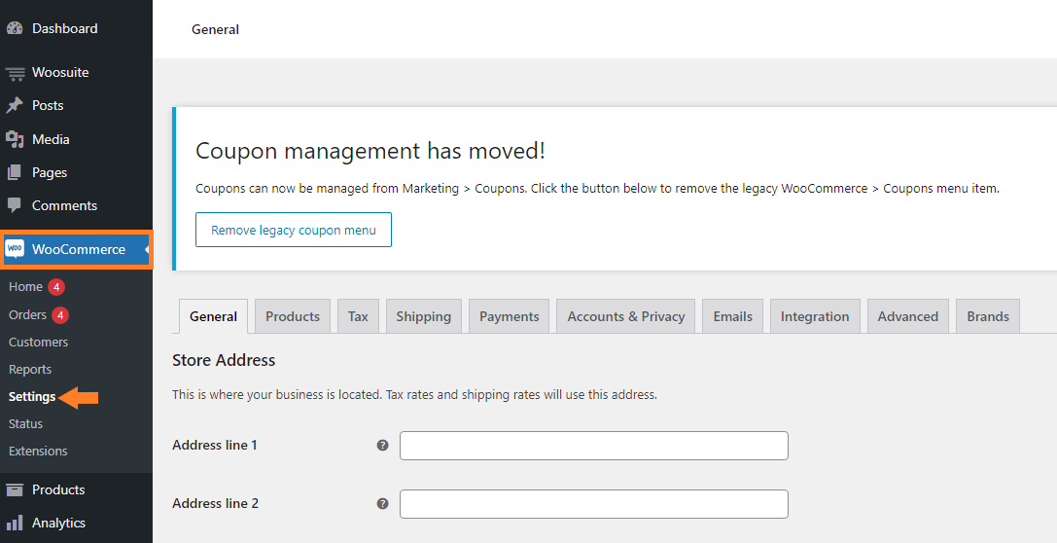Click Coupon management has moved heading

tap(370, 151)
